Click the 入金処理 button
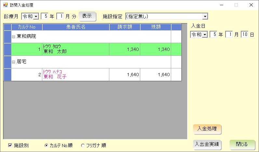Viewport: 259px width, 152px height. point(207,129)
